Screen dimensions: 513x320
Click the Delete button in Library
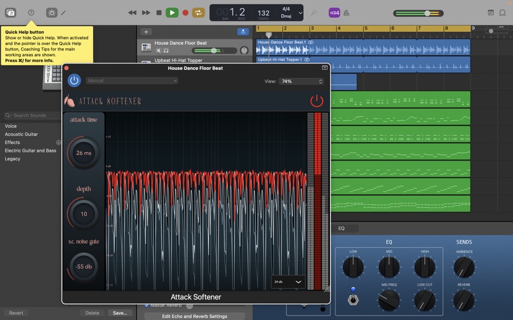click(92, 313)
